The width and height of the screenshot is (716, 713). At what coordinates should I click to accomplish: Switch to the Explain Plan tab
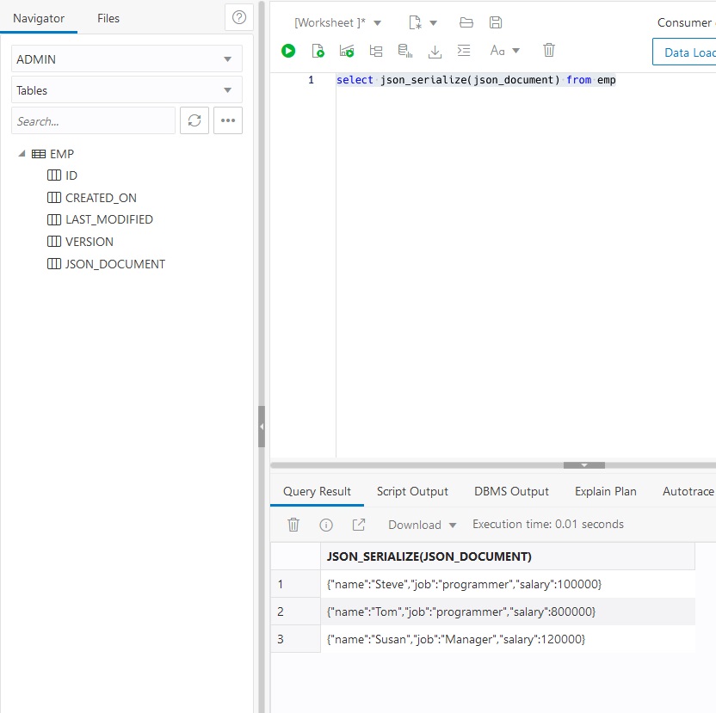pos(606,491)
